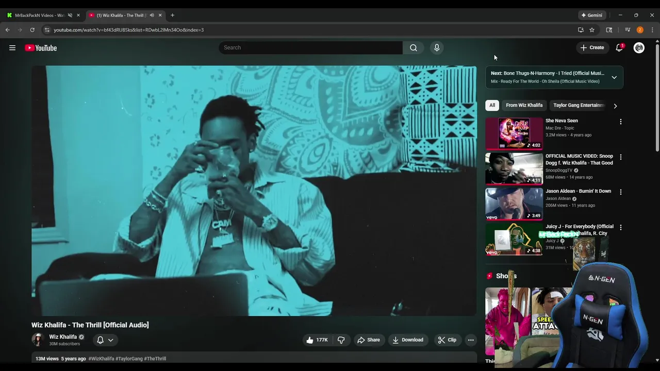Click the Share button
The image size is (660, 371).
tap(369, 340)
